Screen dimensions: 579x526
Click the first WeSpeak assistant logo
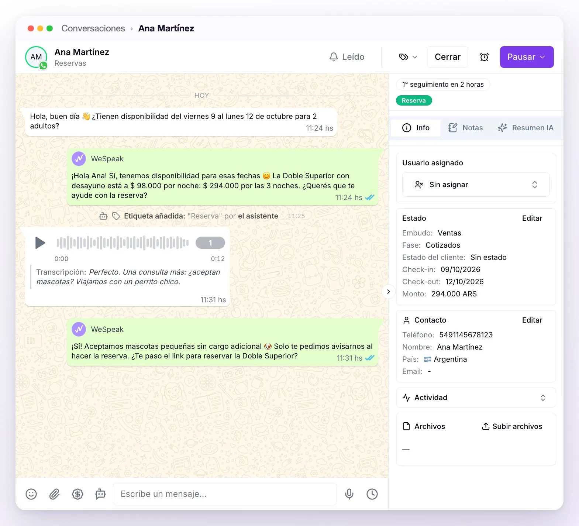pos(79,159)
